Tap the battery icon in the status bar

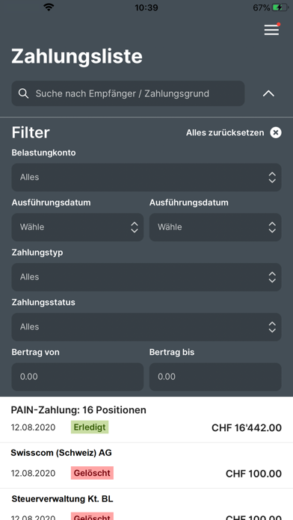point(280,7)
